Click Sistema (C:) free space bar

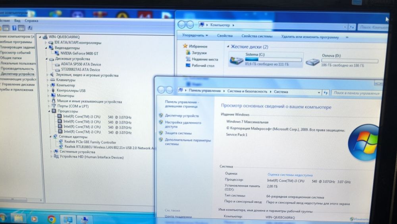(273, 60)
